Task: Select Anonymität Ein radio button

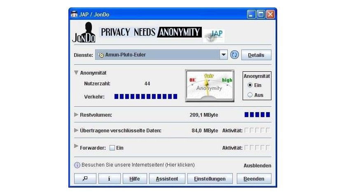Action: [x=250, y=85]
